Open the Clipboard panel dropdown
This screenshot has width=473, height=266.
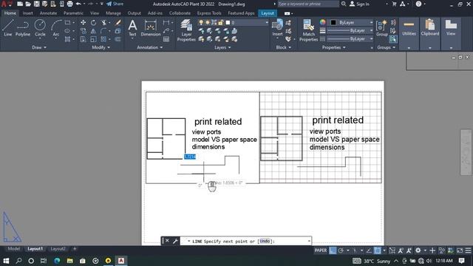pos(430,47)
